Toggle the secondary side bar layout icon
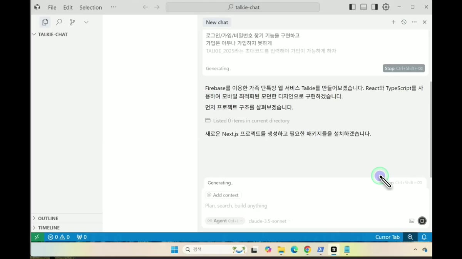Screen dimensions: 462x259 [x=375, y=7]
